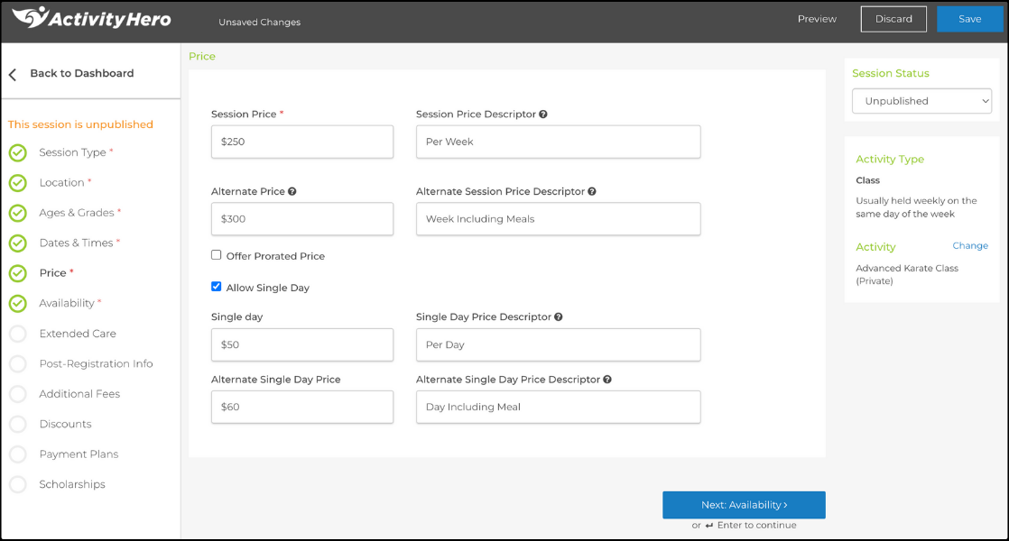Click the green check icon beside Price

point(18,273)
